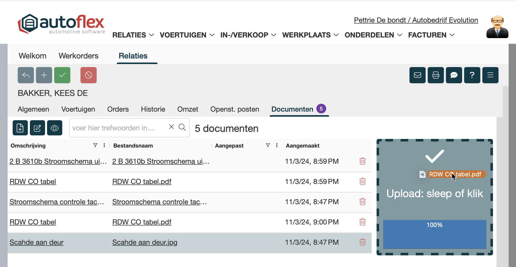Image resolution: width=516 pixels, height=267 pixels.
Task: Open the Openst. posten tab
Action: pos(235,109)
